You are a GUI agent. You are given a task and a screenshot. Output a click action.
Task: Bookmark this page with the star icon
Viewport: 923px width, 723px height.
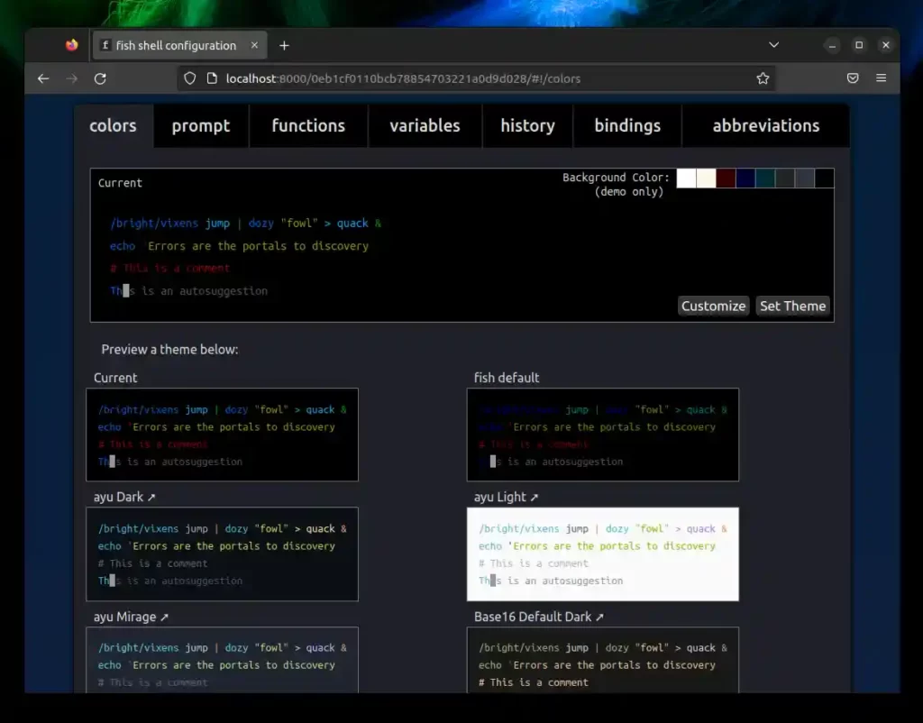coord(763,78)
